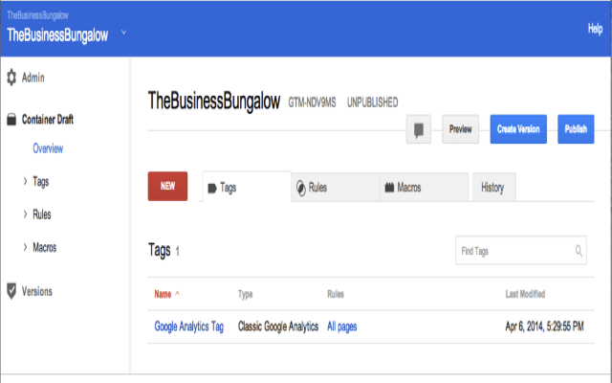This screenshot has height=383, width=612.
Task: Click the Versions shield check icon
Action: point(11,291)
